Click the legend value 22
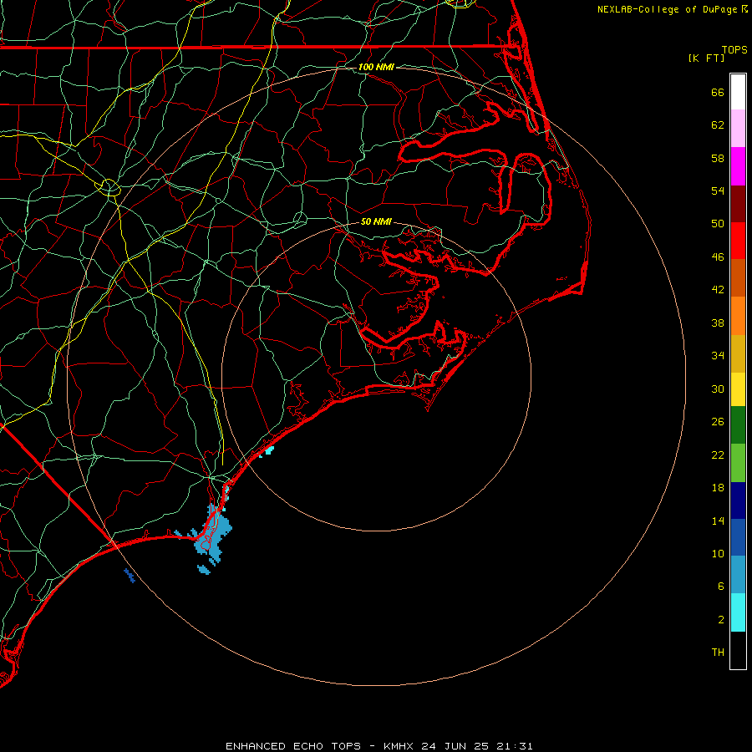The image size is (752, 752). (718, 455)
